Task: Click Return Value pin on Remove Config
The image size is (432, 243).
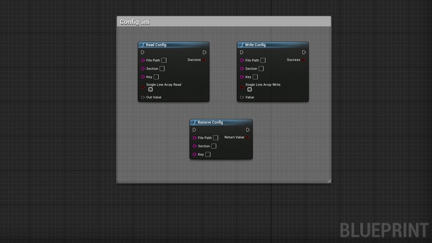Action: (x=248, y=137)
